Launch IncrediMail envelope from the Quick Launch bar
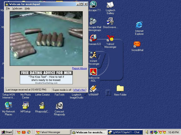The width and height of the screenshot is (181, 135). coord(24,132)
